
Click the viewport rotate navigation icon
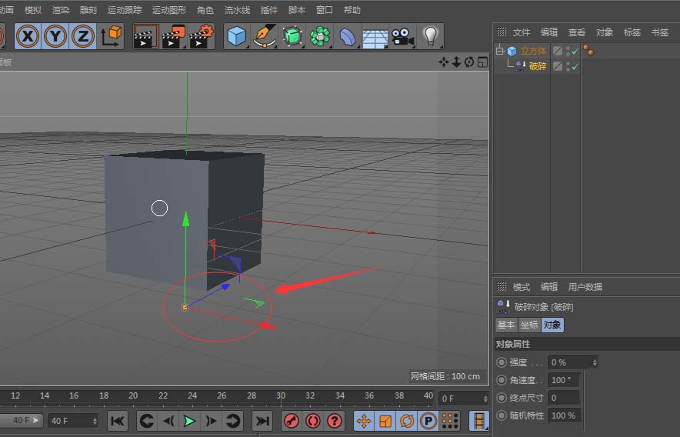point(469,62)
